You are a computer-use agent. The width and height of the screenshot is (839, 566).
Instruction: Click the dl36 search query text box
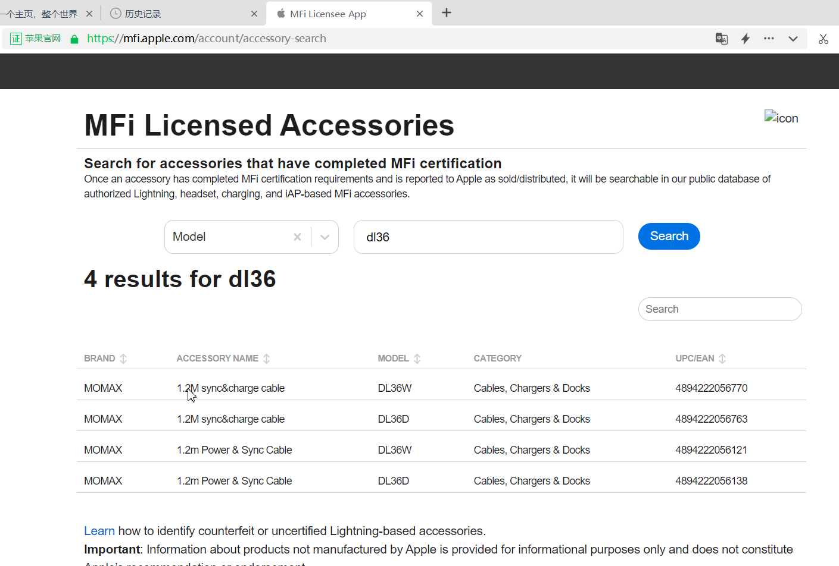pyautogui.click(x=488, y=237)
